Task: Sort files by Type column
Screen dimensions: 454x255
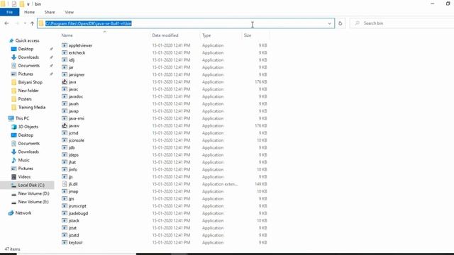Action: click(206, 35)
